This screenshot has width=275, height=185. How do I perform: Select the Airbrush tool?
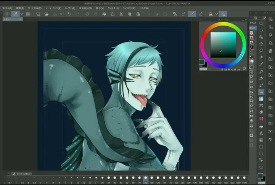click(x=261, y=92)
